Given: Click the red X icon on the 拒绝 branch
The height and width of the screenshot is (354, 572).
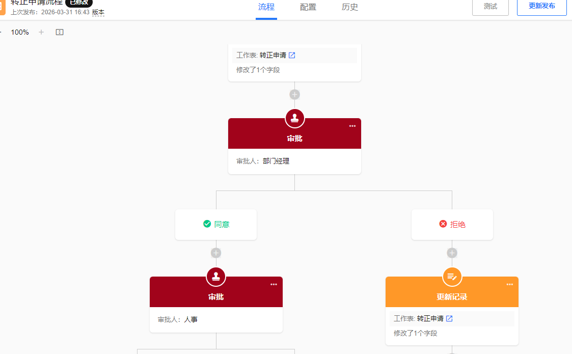Looking at the screenshot, I should (442, 224).
